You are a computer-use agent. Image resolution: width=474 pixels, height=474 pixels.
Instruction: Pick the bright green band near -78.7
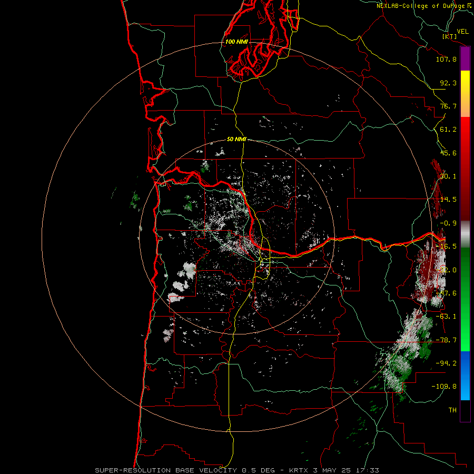(465, 340)
